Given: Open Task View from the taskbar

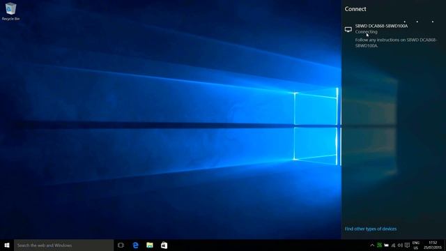Looking at the screenshot, I should coord(121,245).
